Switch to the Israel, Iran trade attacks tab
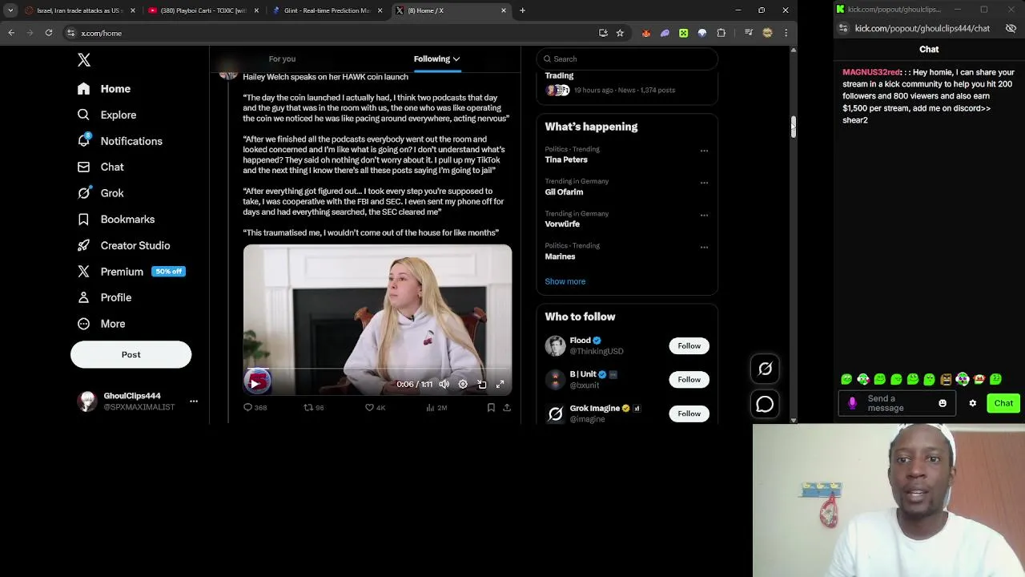The image size is (1025, 577). click(x=79, y=10)
